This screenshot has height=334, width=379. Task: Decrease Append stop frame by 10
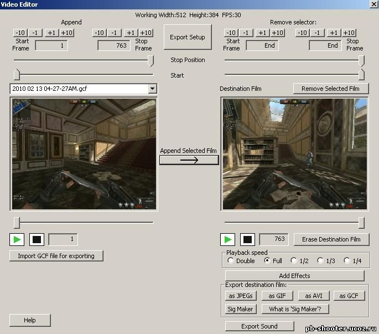(x=100, y=33)
